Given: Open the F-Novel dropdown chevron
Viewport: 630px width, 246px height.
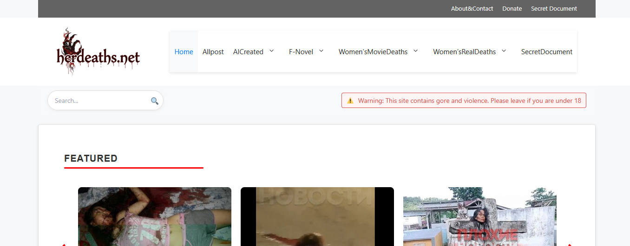Looking at the screenshot, I should point(321,51).
